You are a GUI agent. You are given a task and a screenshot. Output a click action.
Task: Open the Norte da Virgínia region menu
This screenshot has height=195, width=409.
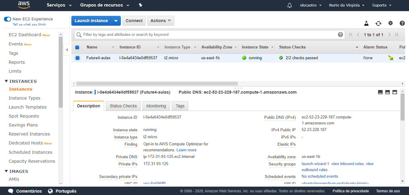[347, 5]
